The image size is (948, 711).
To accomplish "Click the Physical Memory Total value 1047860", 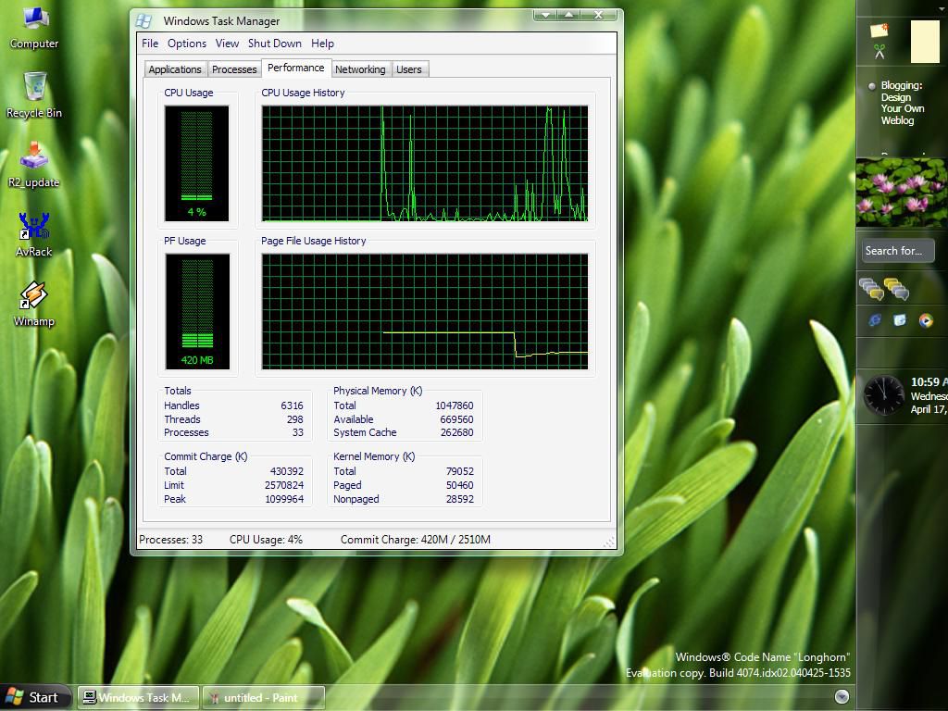I will tap(454, 405).
